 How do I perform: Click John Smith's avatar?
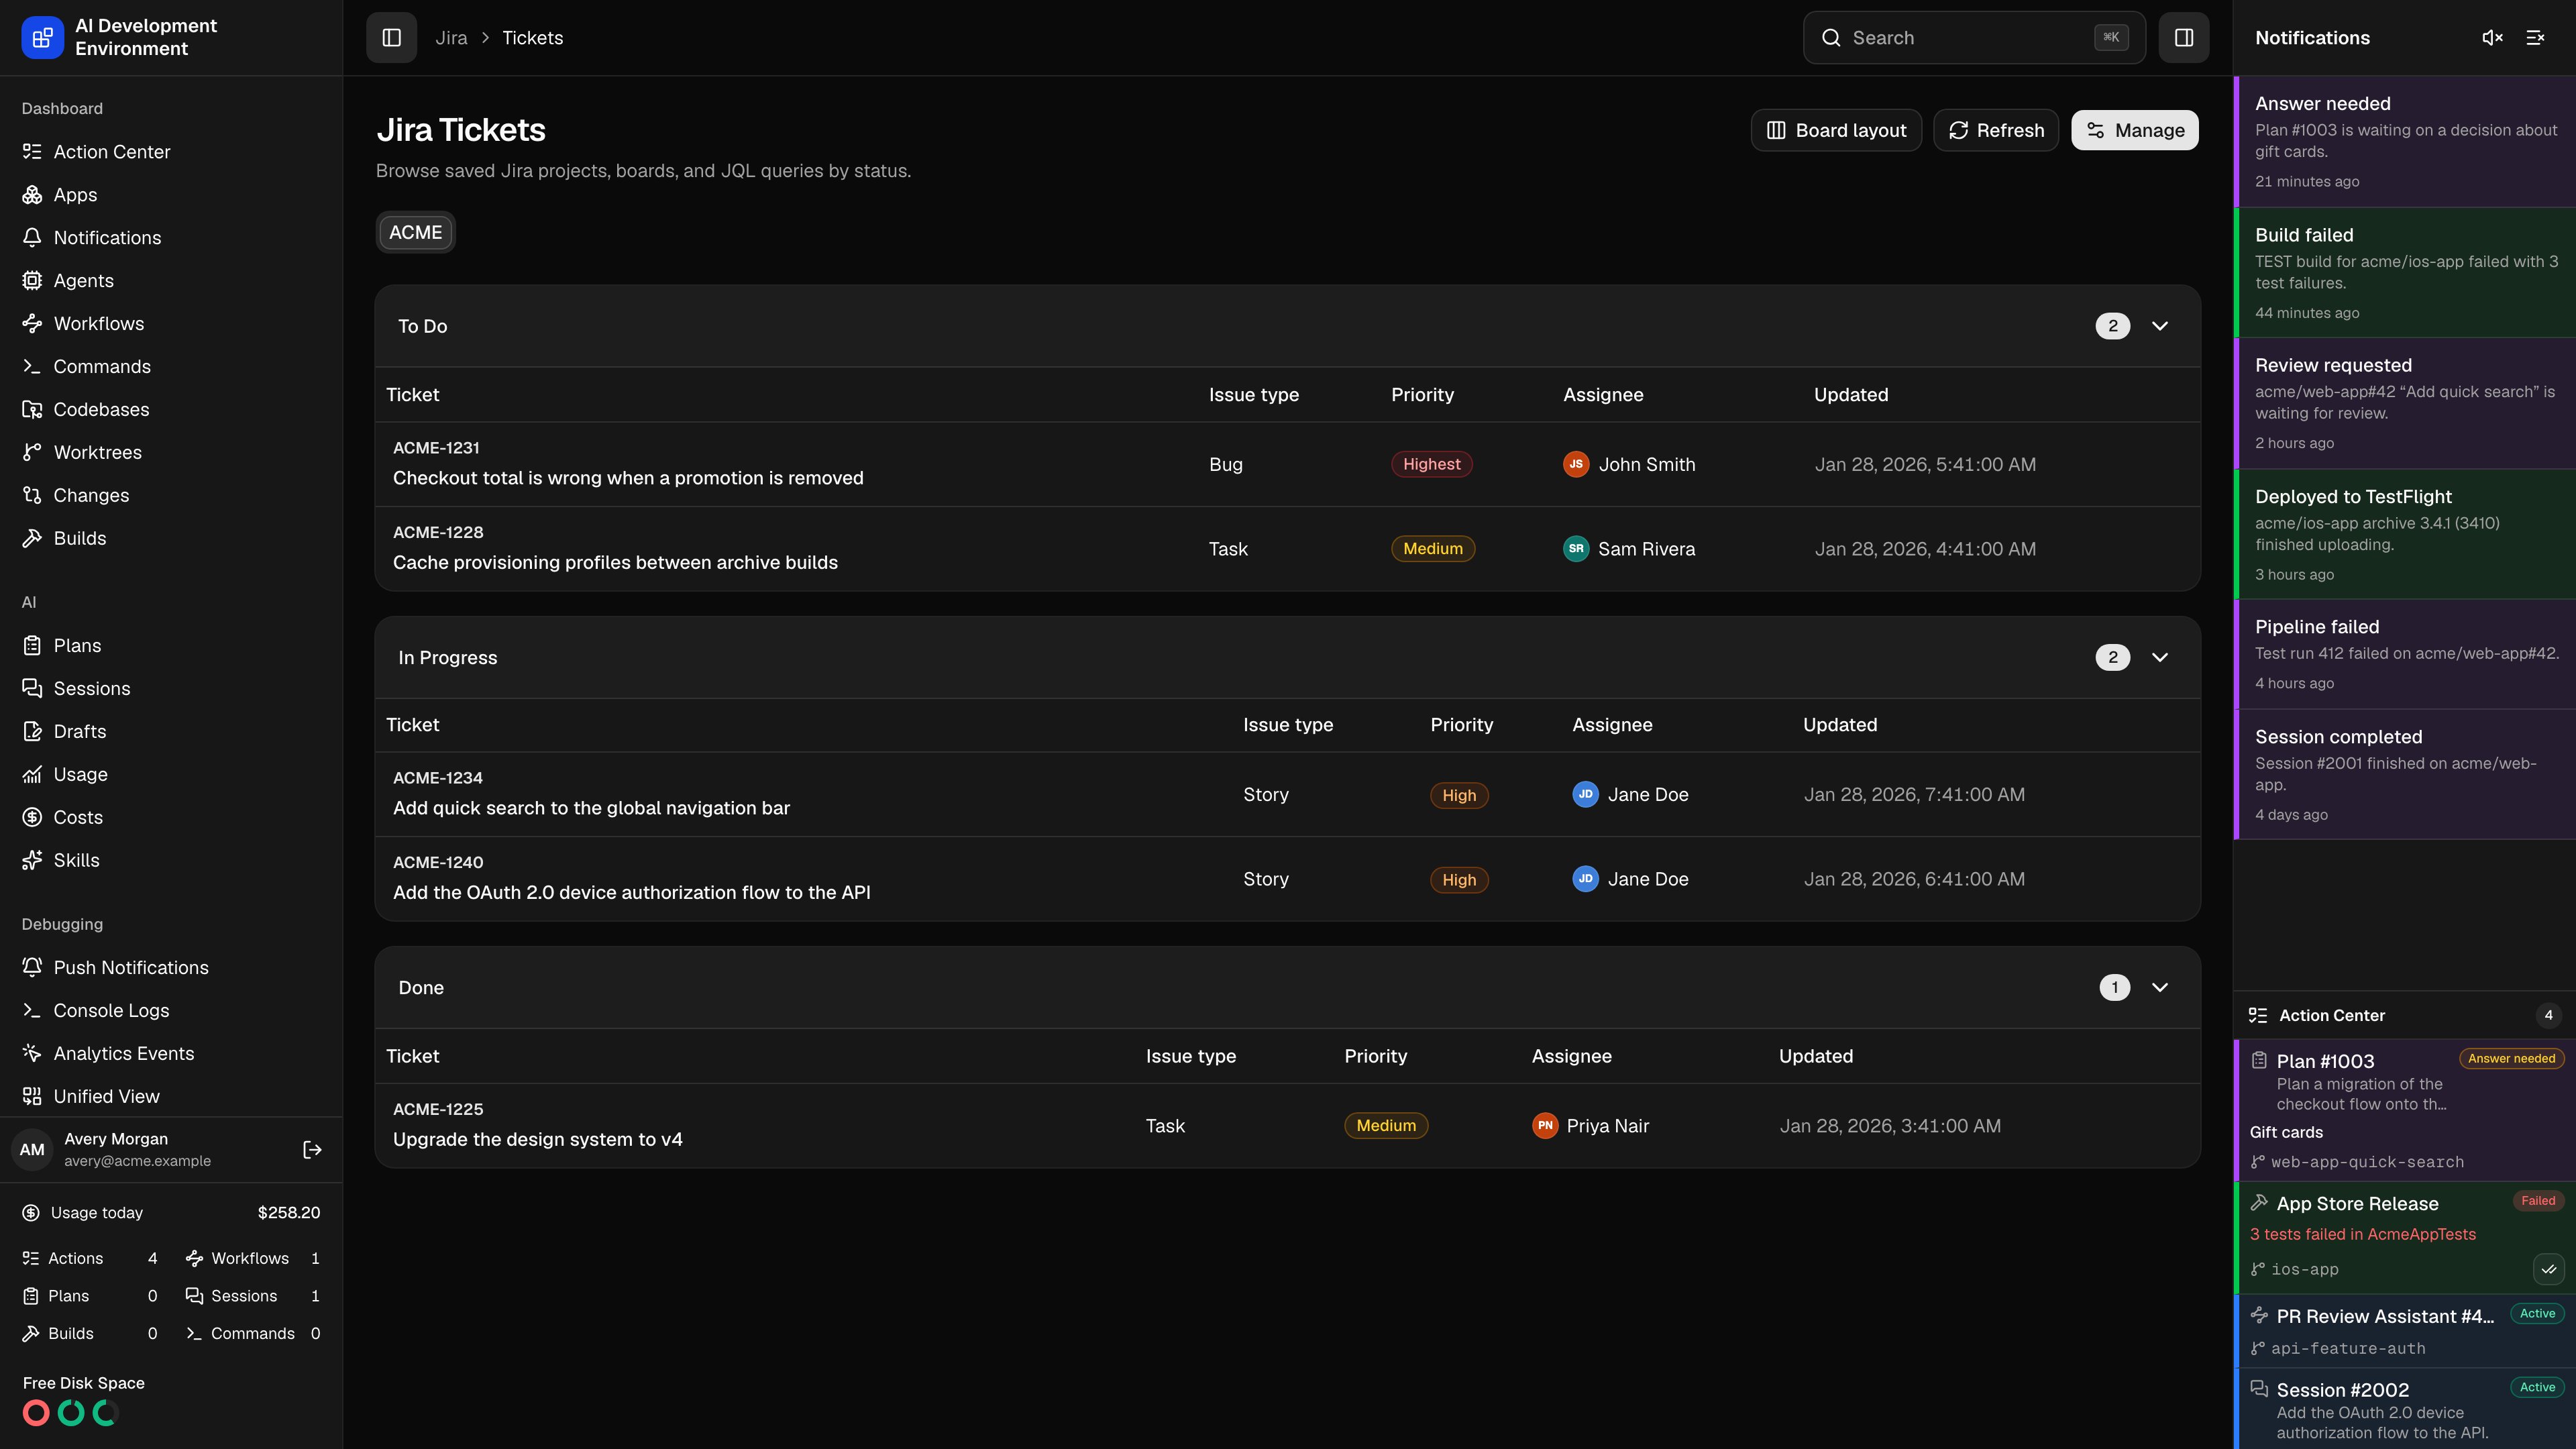click(1576, 464)
